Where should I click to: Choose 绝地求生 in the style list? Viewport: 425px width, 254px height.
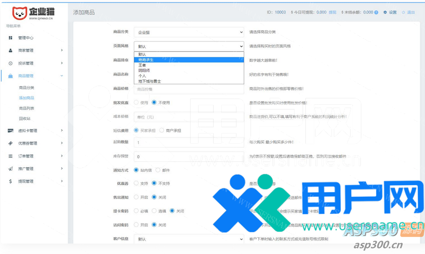pyautogui.click(x=189, y=60)
